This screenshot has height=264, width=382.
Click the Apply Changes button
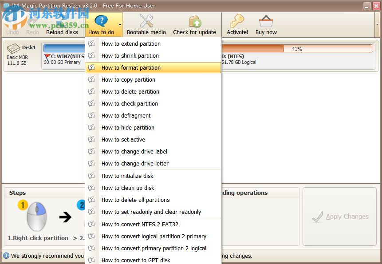339,217
